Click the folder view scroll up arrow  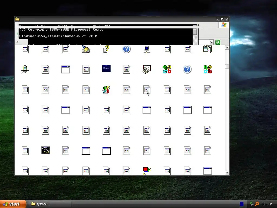(227, 48)
